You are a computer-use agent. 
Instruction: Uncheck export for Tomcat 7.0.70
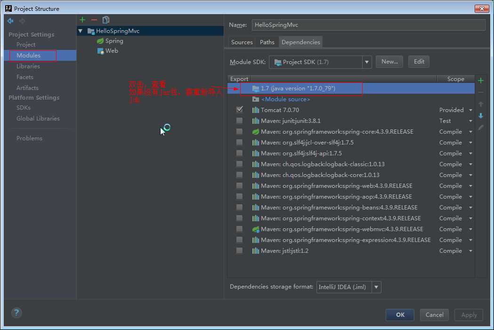click(239, 110)
